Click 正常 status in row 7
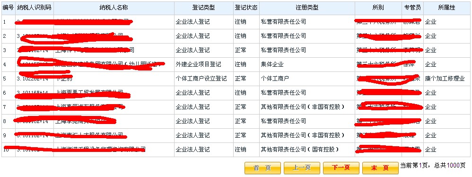Image resolution: width=472 pixels, height=177 pixels. point(246,107)
